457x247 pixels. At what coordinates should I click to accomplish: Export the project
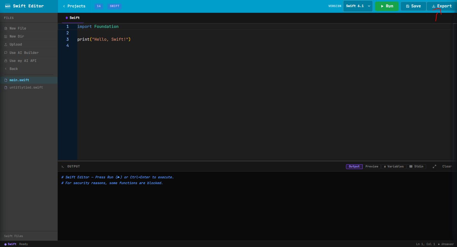(442, 6)
